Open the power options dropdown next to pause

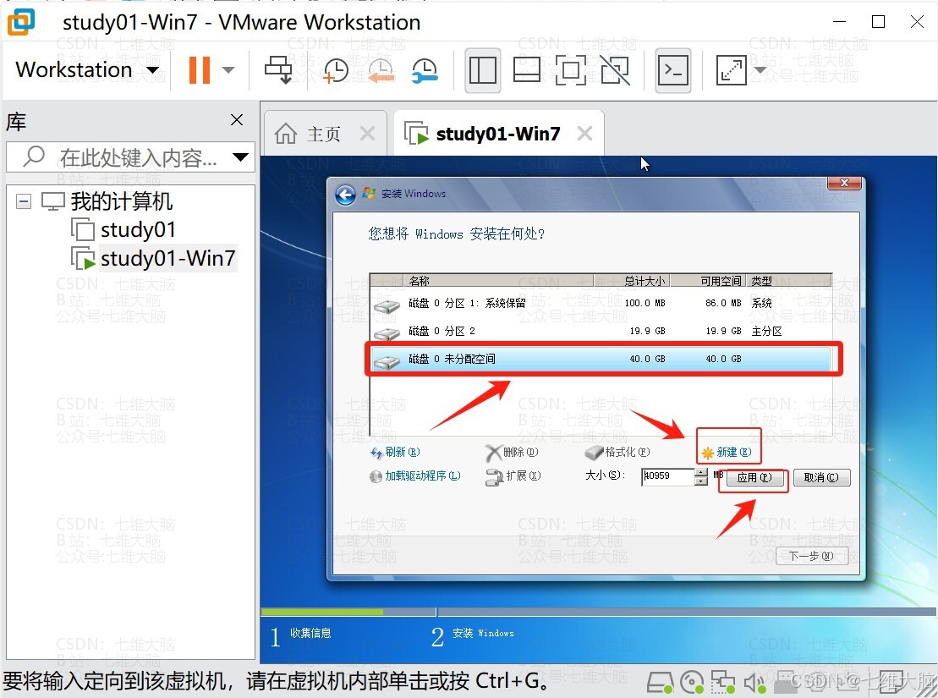tap(228, 70)
